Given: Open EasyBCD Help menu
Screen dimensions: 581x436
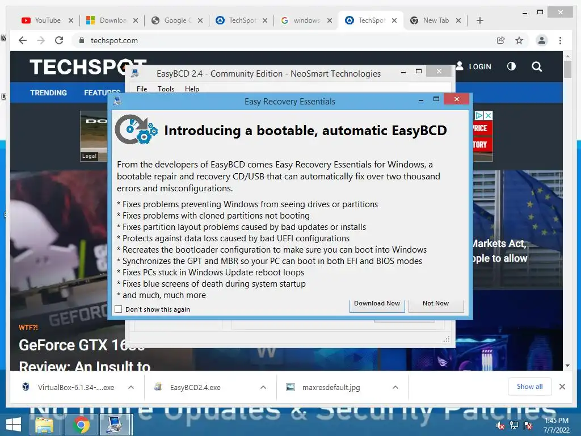Looking at the screenshot, I should tap(192, 89).
